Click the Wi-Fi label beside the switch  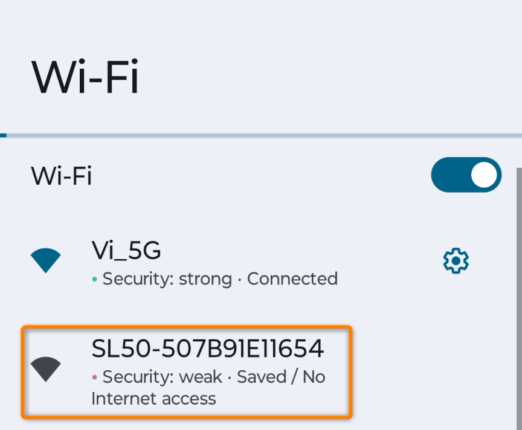click(61, 175)
